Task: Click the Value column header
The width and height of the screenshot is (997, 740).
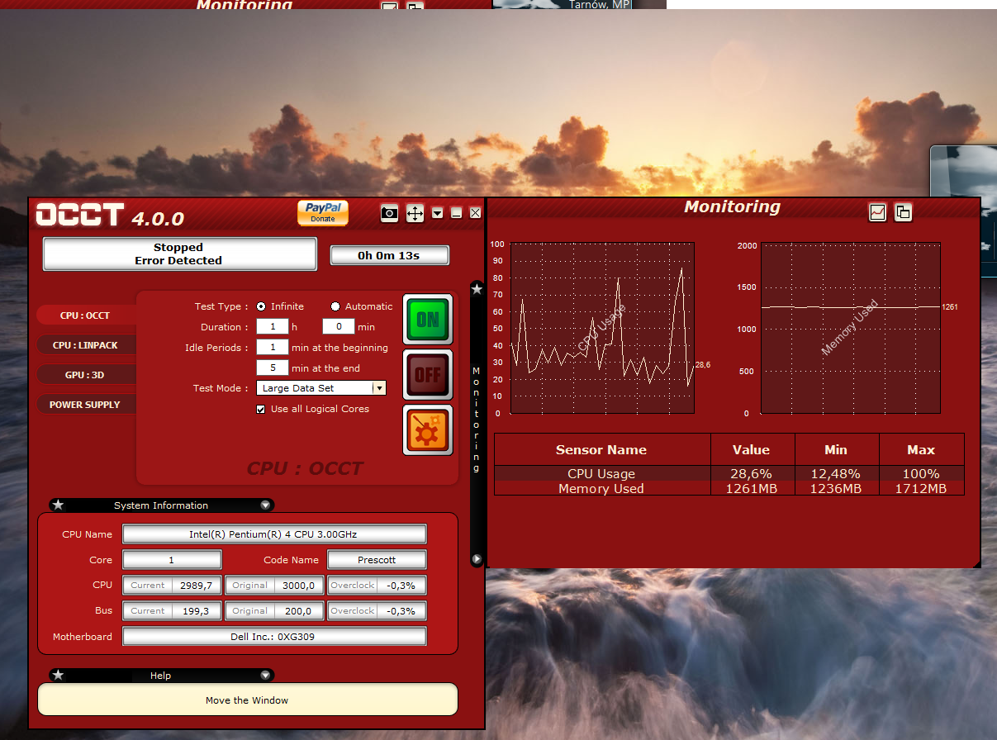Action: point(752,450)
